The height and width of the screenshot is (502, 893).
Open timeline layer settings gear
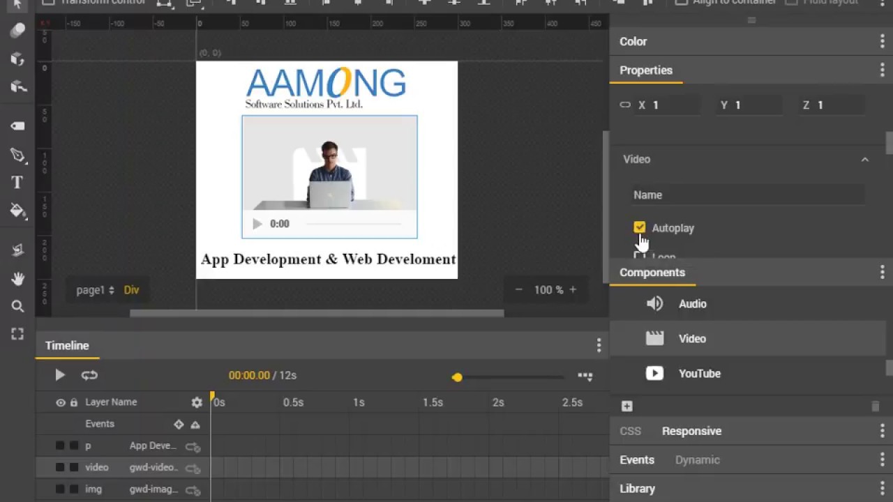coord(197,402)
